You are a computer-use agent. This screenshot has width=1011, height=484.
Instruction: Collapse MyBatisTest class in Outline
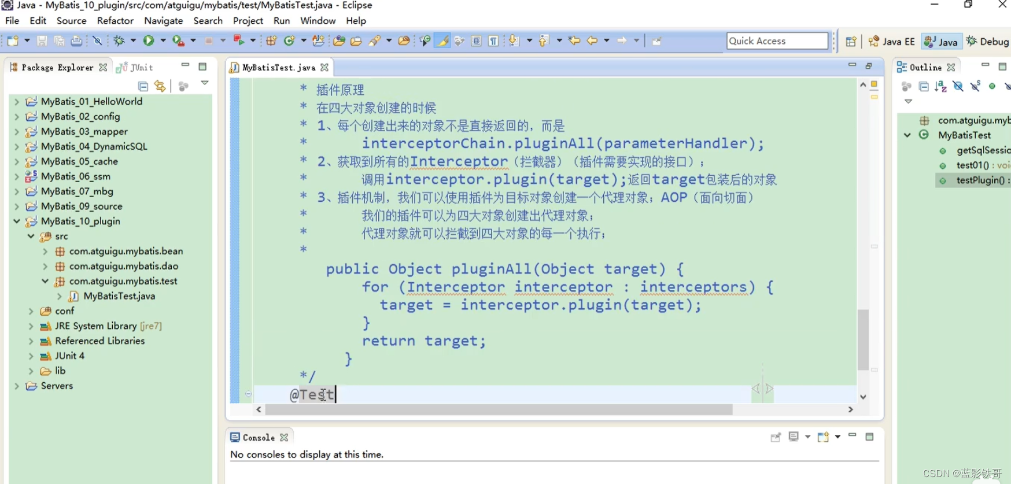(x=907, y=135)
